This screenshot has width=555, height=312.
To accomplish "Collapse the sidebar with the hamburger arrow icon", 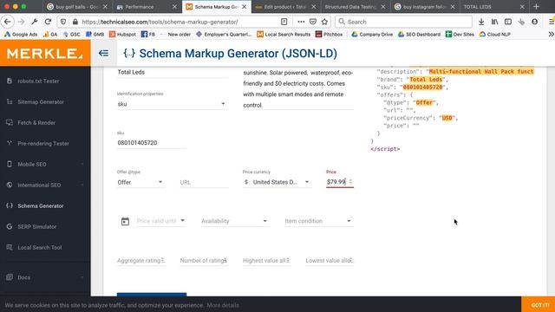I will coord(103,53).
